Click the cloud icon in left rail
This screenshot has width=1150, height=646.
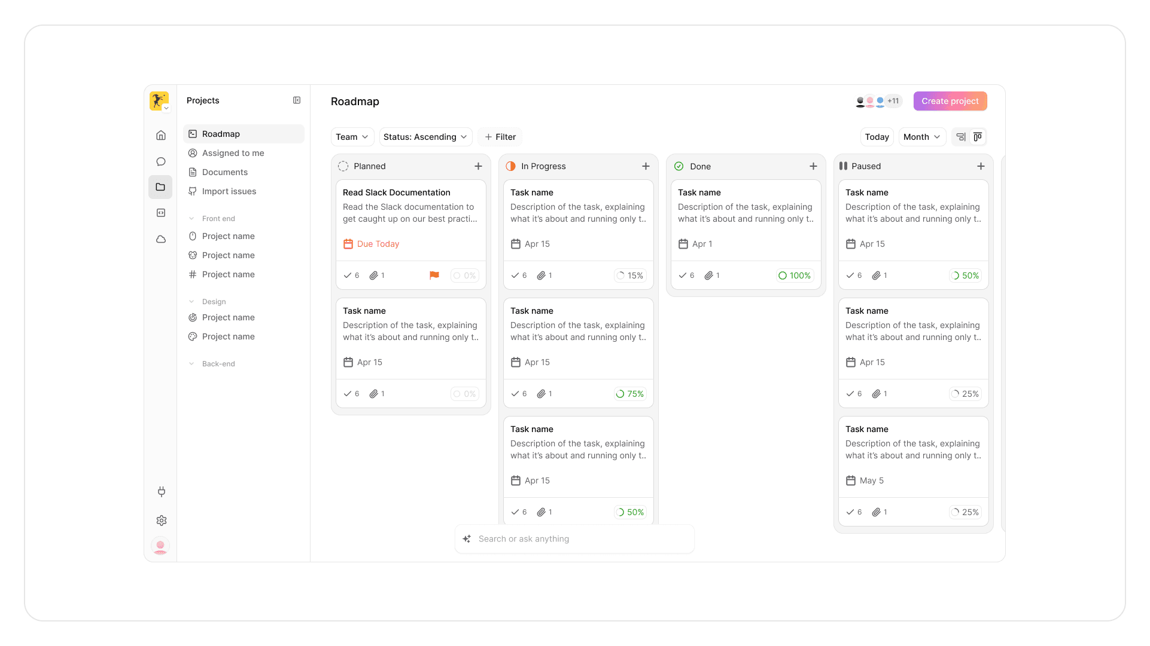(161, 239)
